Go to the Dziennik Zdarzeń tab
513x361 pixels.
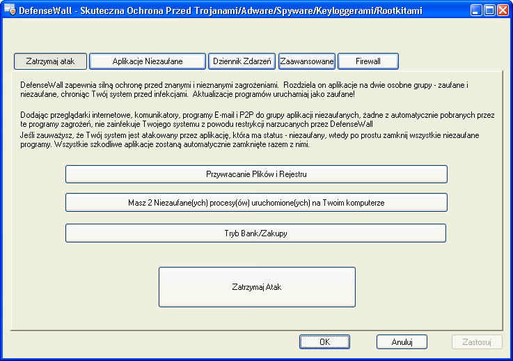click(x=242, y=61)
